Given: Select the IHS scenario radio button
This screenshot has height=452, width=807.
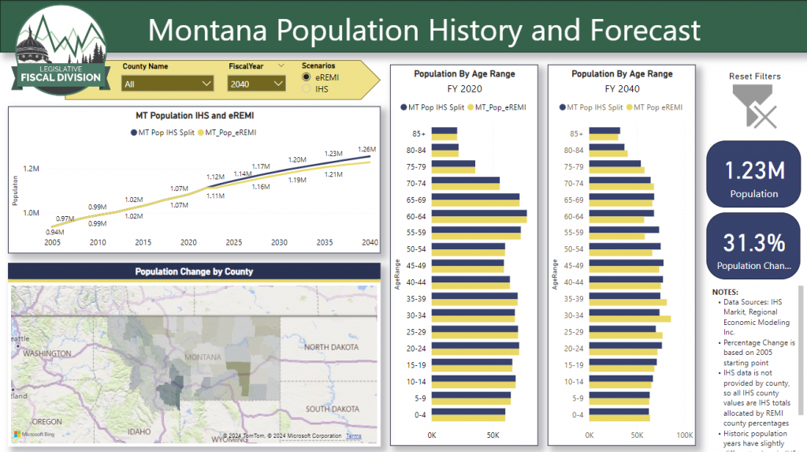Looking at the screenshot, I should (x=307, y=90).
